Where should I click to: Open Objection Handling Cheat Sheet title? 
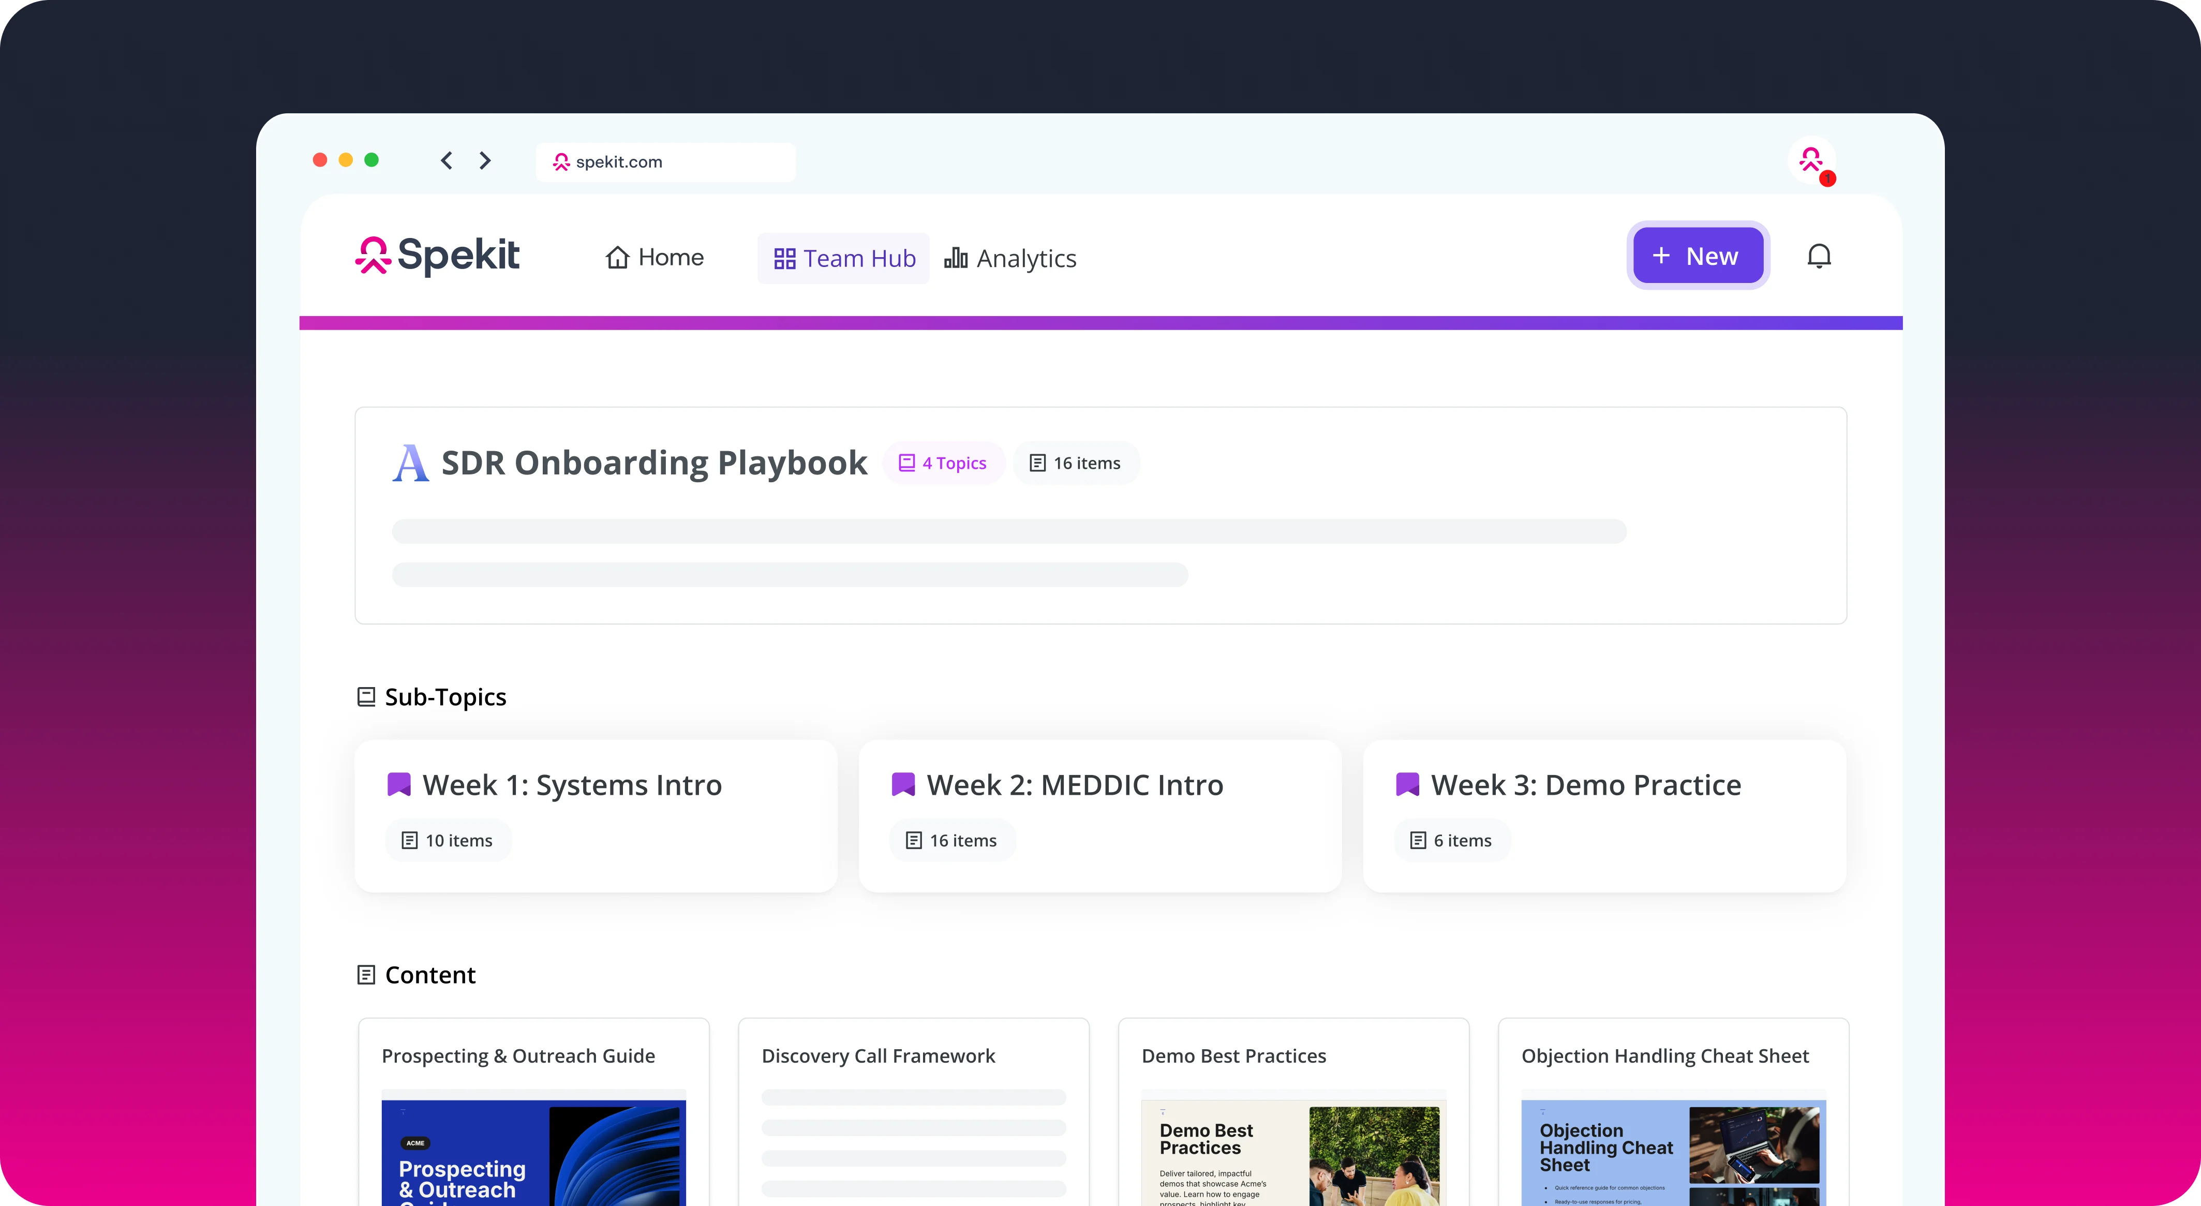point(1665,1055)
